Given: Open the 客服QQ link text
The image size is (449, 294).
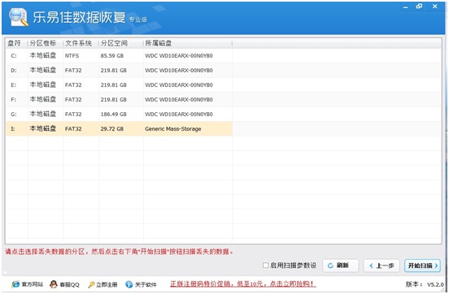Looking at the screenshot, I should [69, 284].
